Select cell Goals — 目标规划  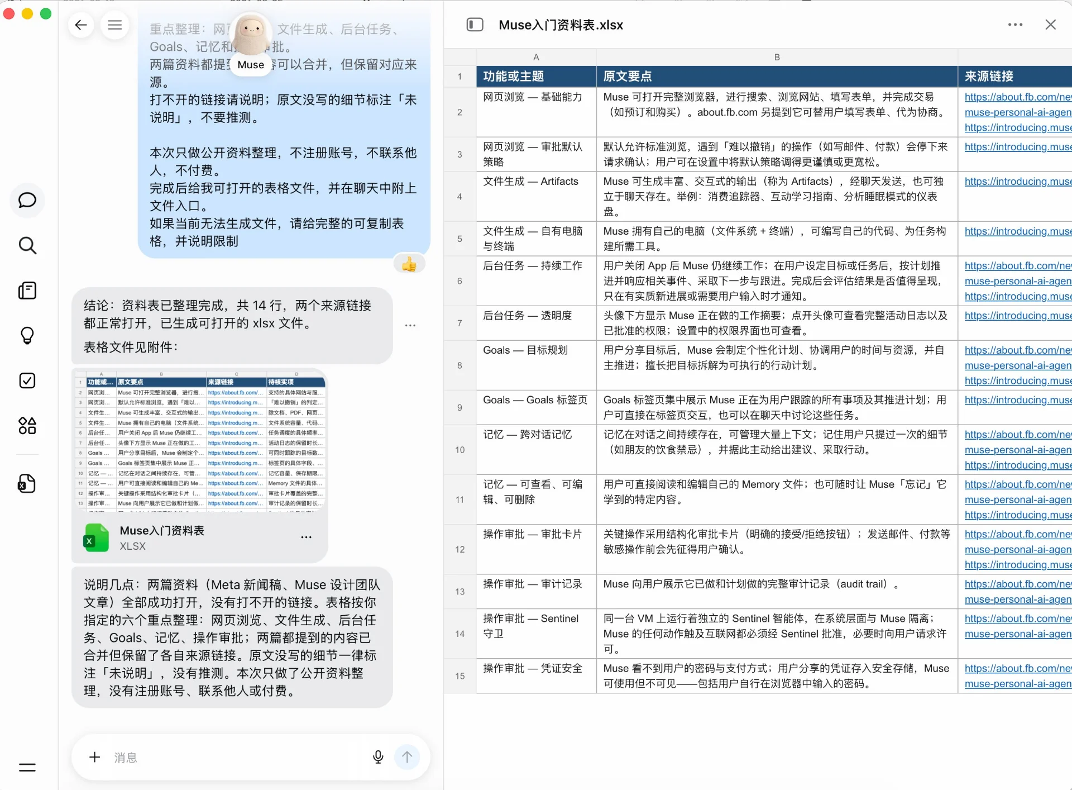tap(536, 365)
